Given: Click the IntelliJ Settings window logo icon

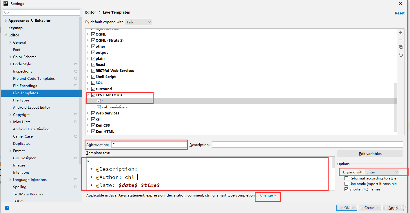Looking at the screenshot, I should click(6, 4).
